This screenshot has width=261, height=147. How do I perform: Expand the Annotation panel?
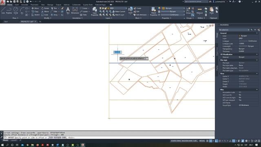click(77, 18)
